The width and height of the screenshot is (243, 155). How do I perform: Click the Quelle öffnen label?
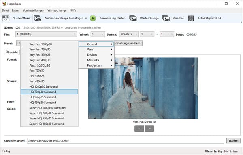tap(21, 18)
